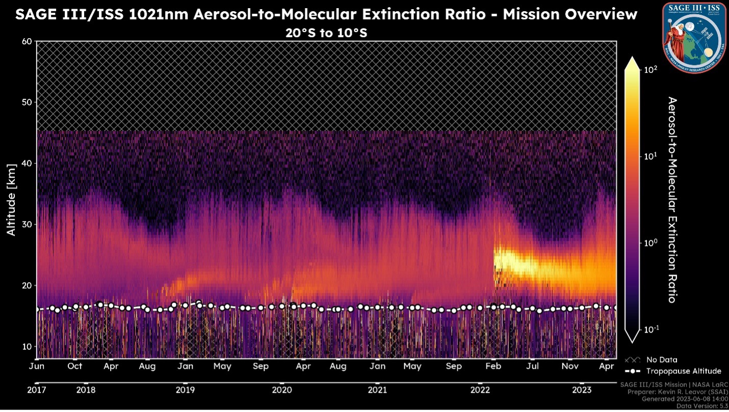Click the Aerosol-to-Molecular Extinction Ratio colorbar label
This screenshot has width=729, height=412.
tap(671, 200)
